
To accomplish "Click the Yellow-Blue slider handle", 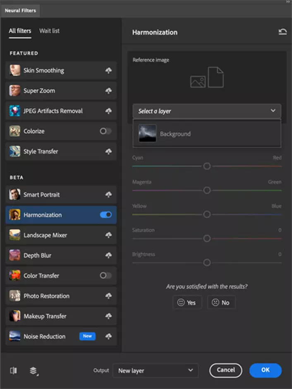I will pyautogui.click(x=207, y=214).
